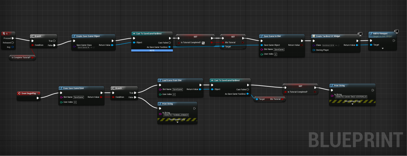The image size is (407, 156).
Task: Uncheck the Is Tutorial Completed? checkbox
Action: click(x=203, y=43)
